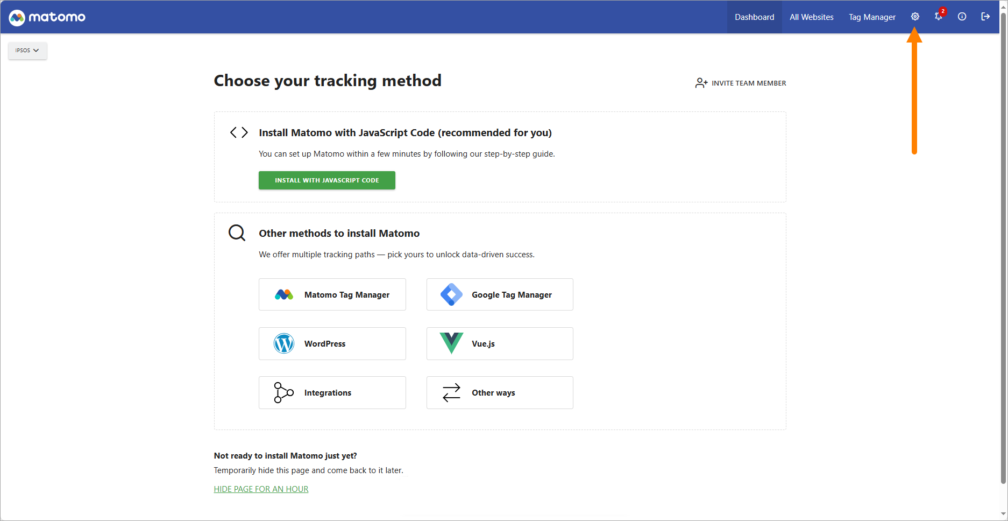
Task: Open administration settings gear icon
Action: click(915, 17)
